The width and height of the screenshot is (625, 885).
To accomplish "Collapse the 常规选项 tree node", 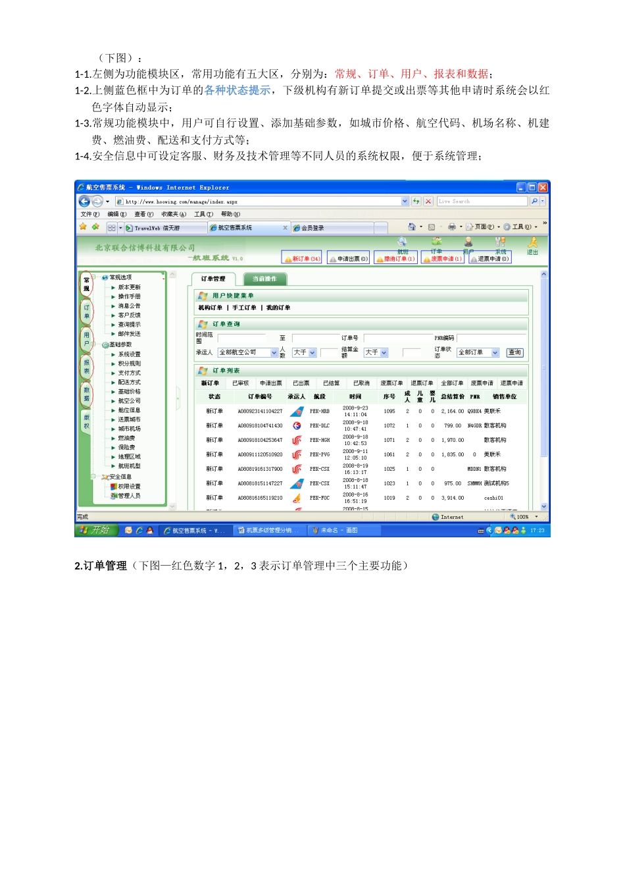I will (93, 278).
